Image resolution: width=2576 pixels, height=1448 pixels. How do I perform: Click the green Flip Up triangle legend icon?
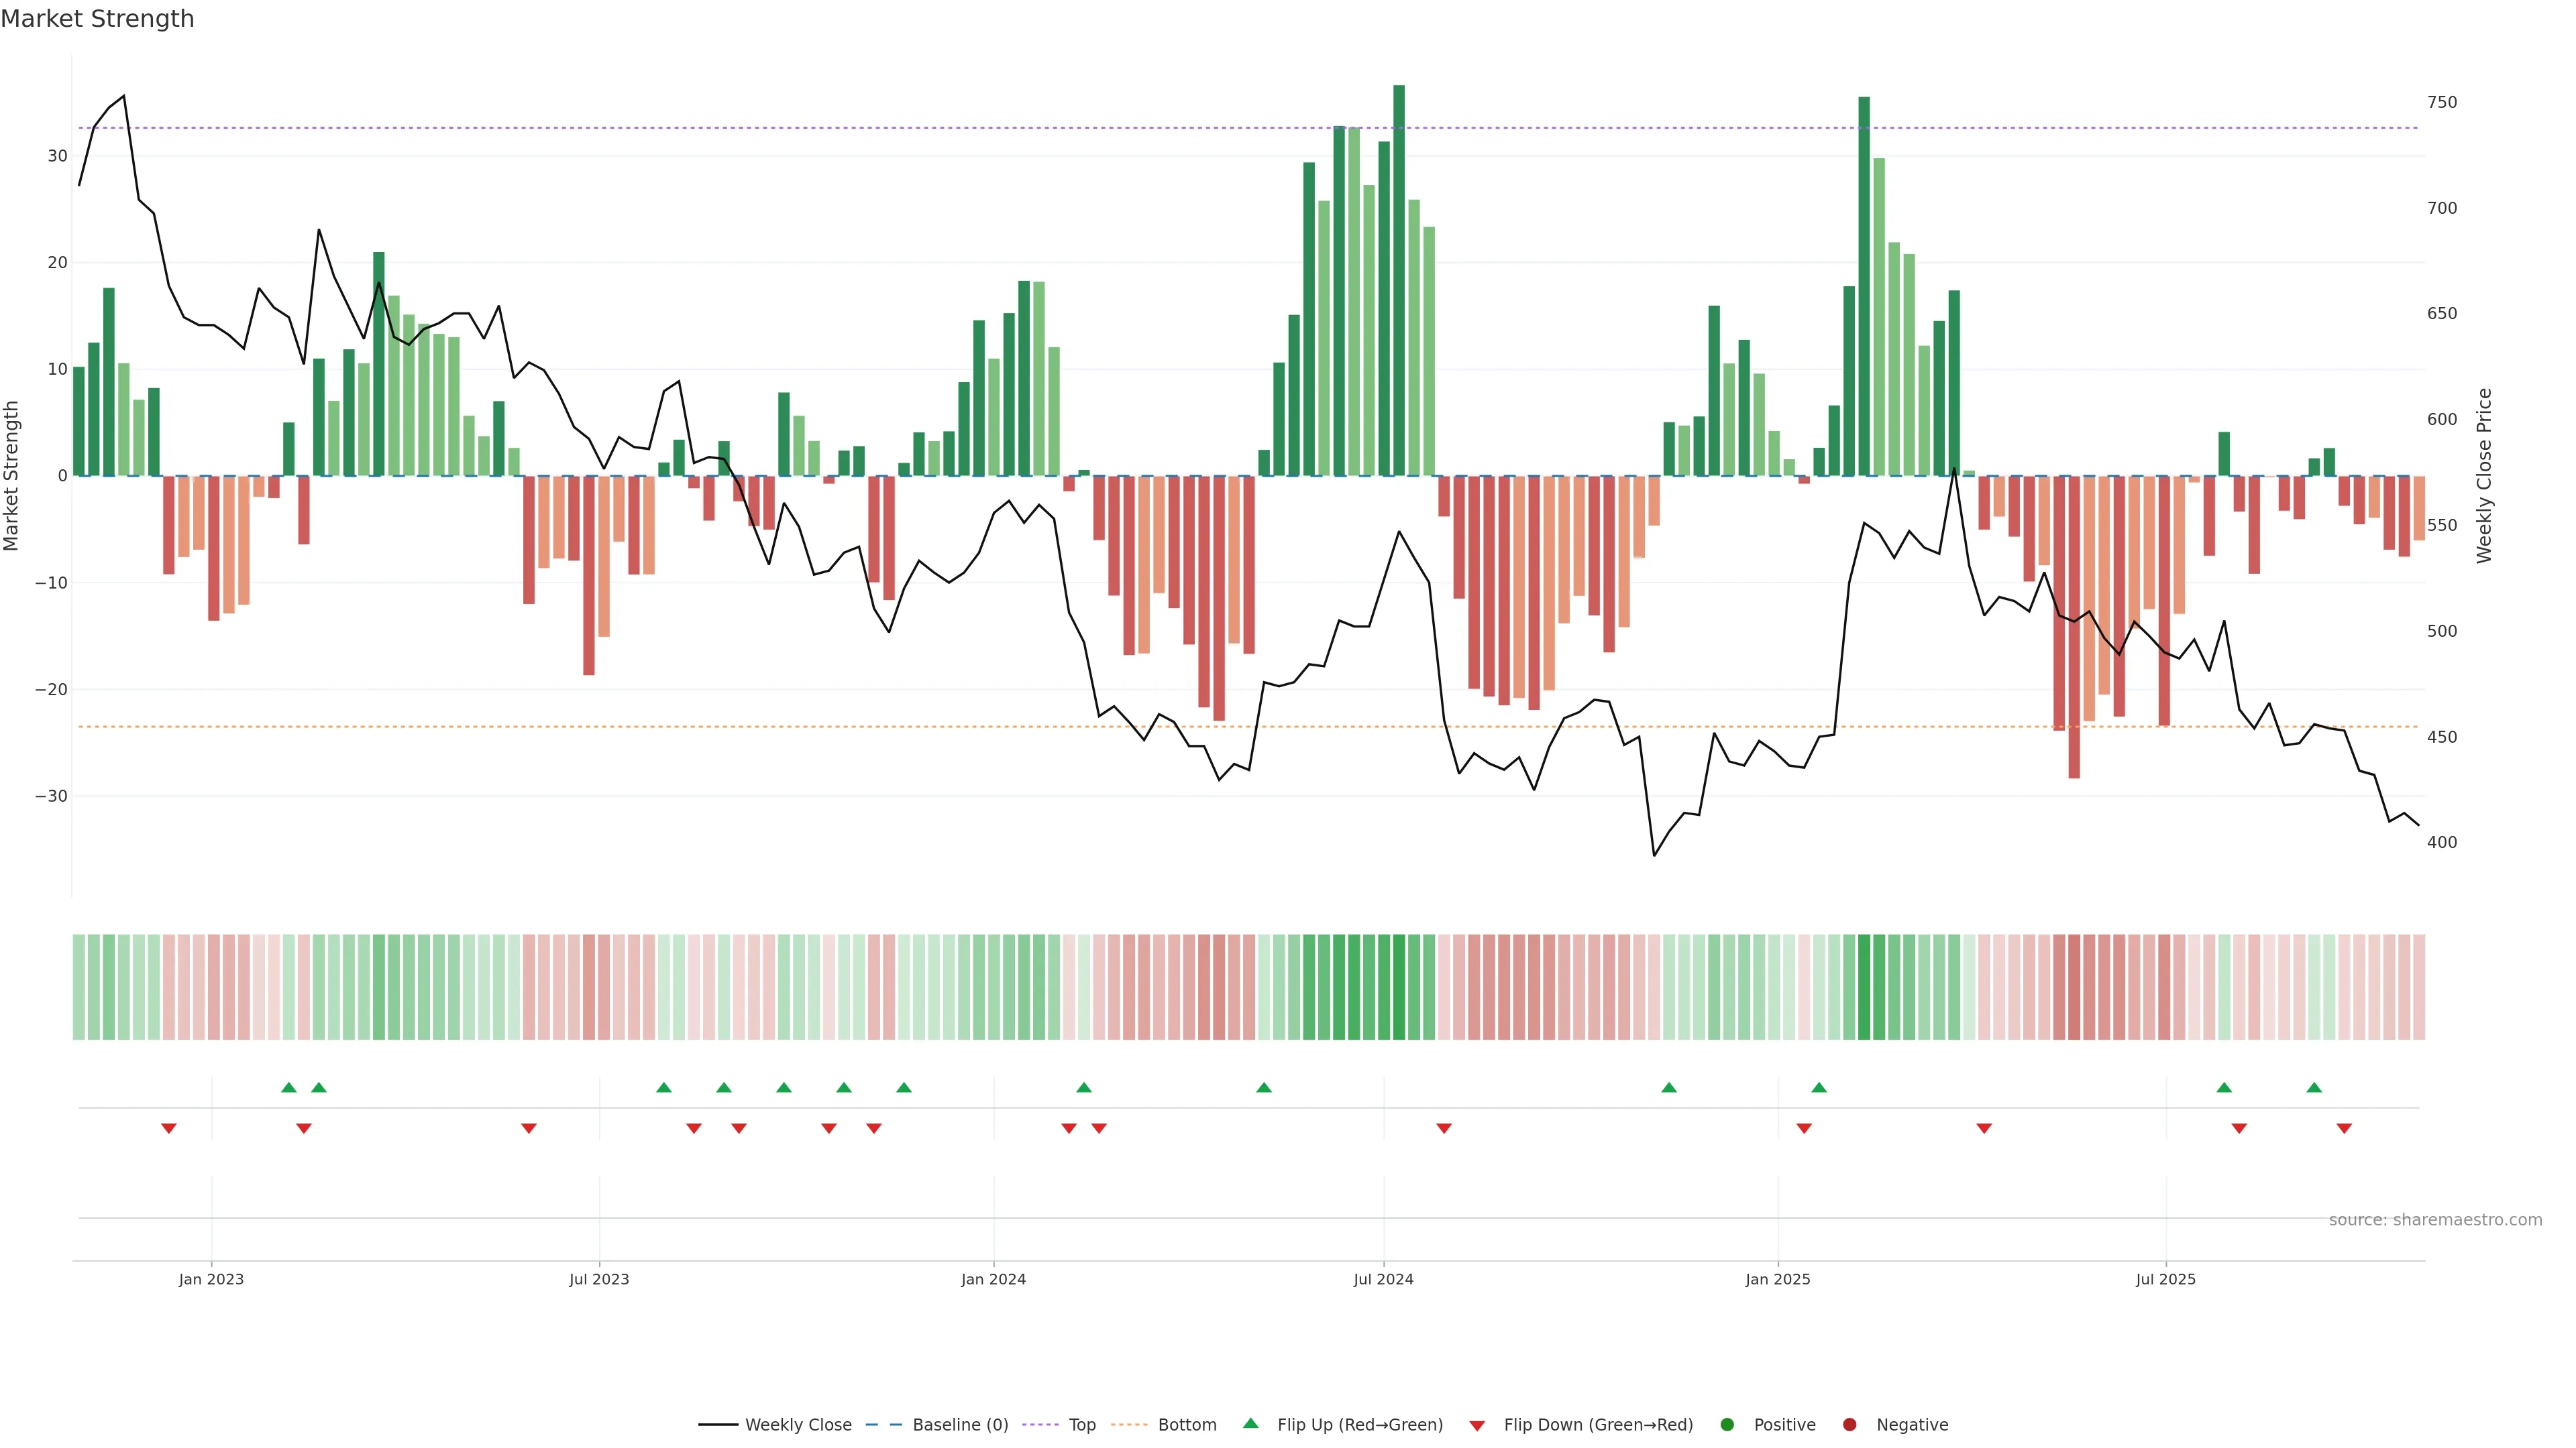pyautogui.click(x=1250, y=1423)
